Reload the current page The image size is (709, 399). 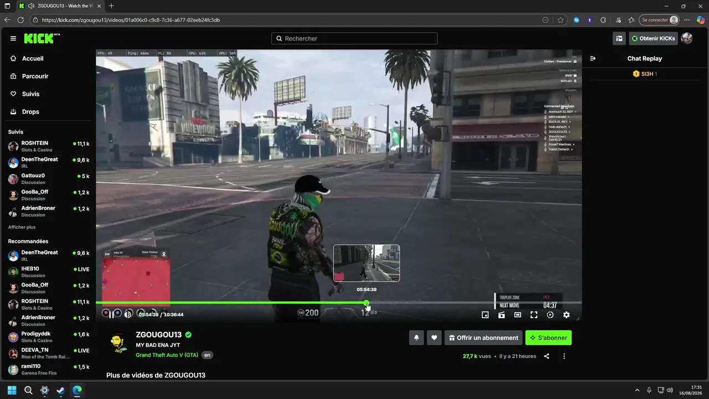[x=20, y=20]
